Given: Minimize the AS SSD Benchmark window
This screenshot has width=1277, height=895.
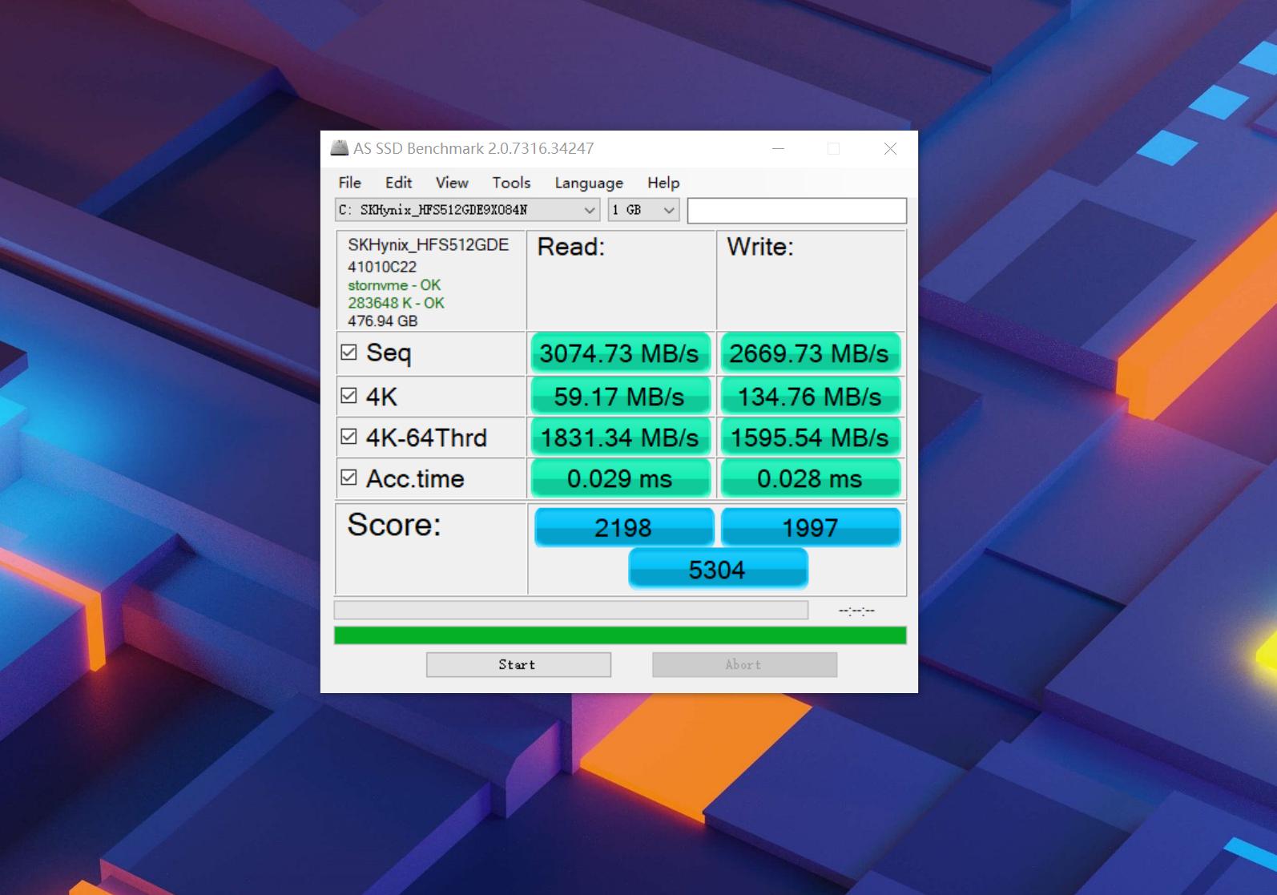Looking at the screenshot, I should point(778,149).
